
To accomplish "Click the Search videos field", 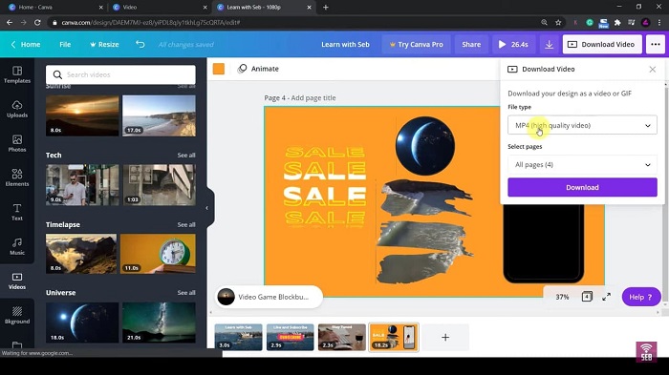I will (x=120, y=74).
